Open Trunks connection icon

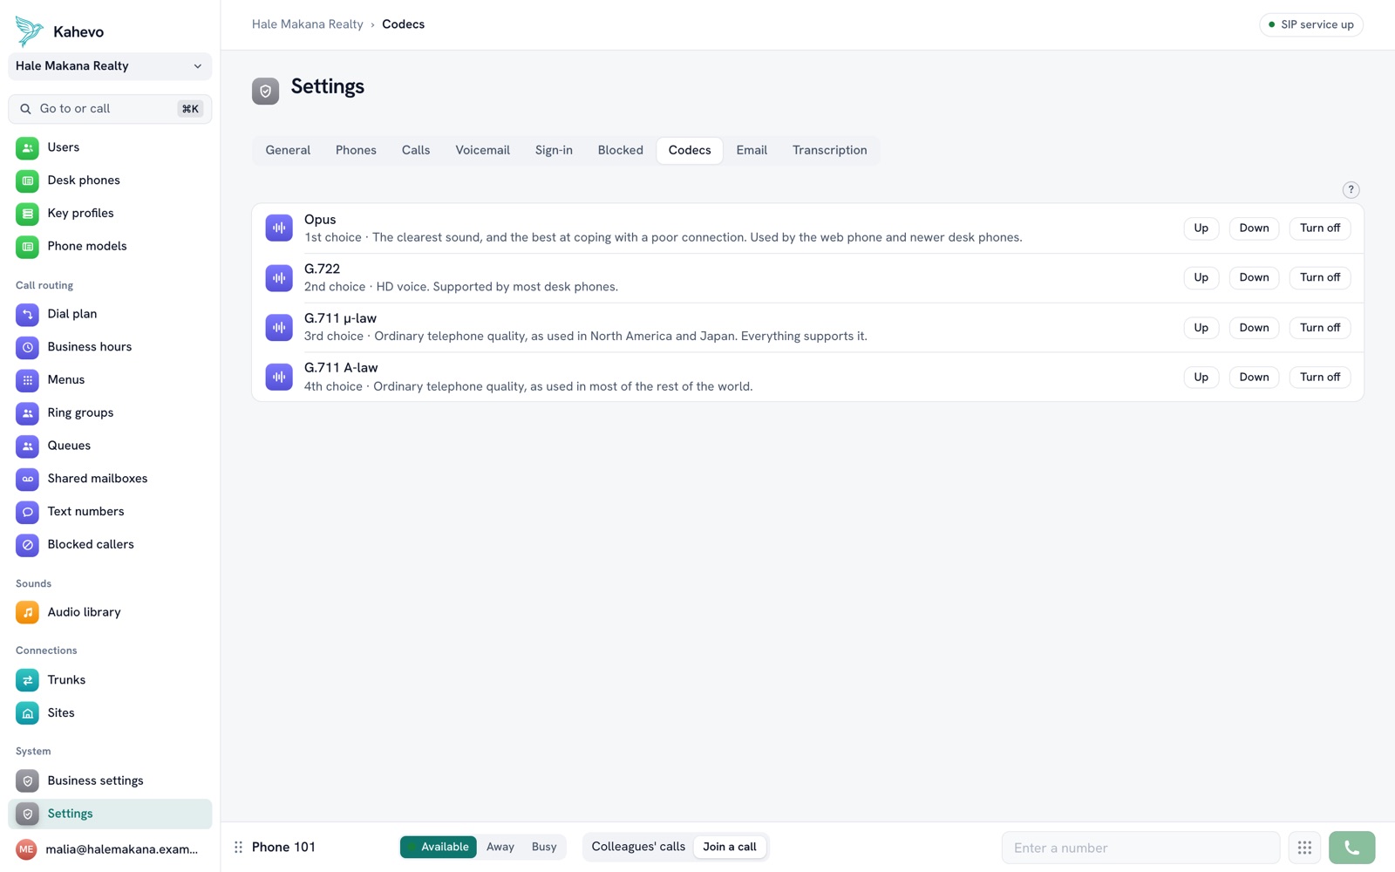(27, 680)
